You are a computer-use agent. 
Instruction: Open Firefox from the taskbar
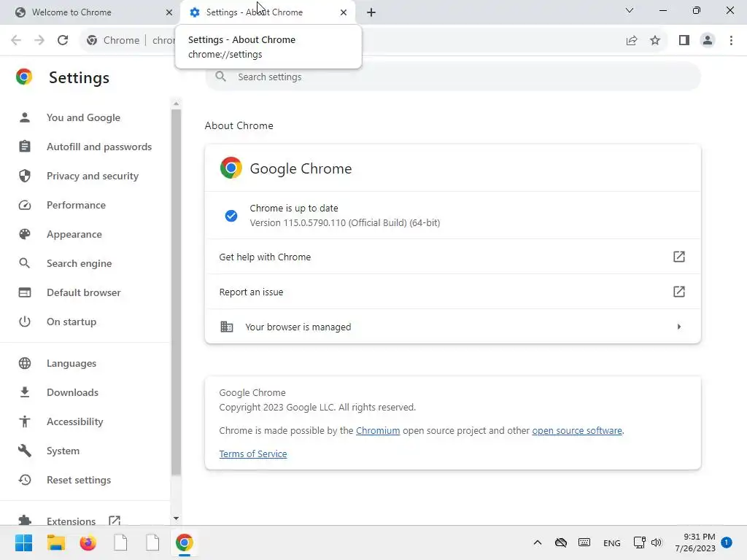[x=88, y=542]
